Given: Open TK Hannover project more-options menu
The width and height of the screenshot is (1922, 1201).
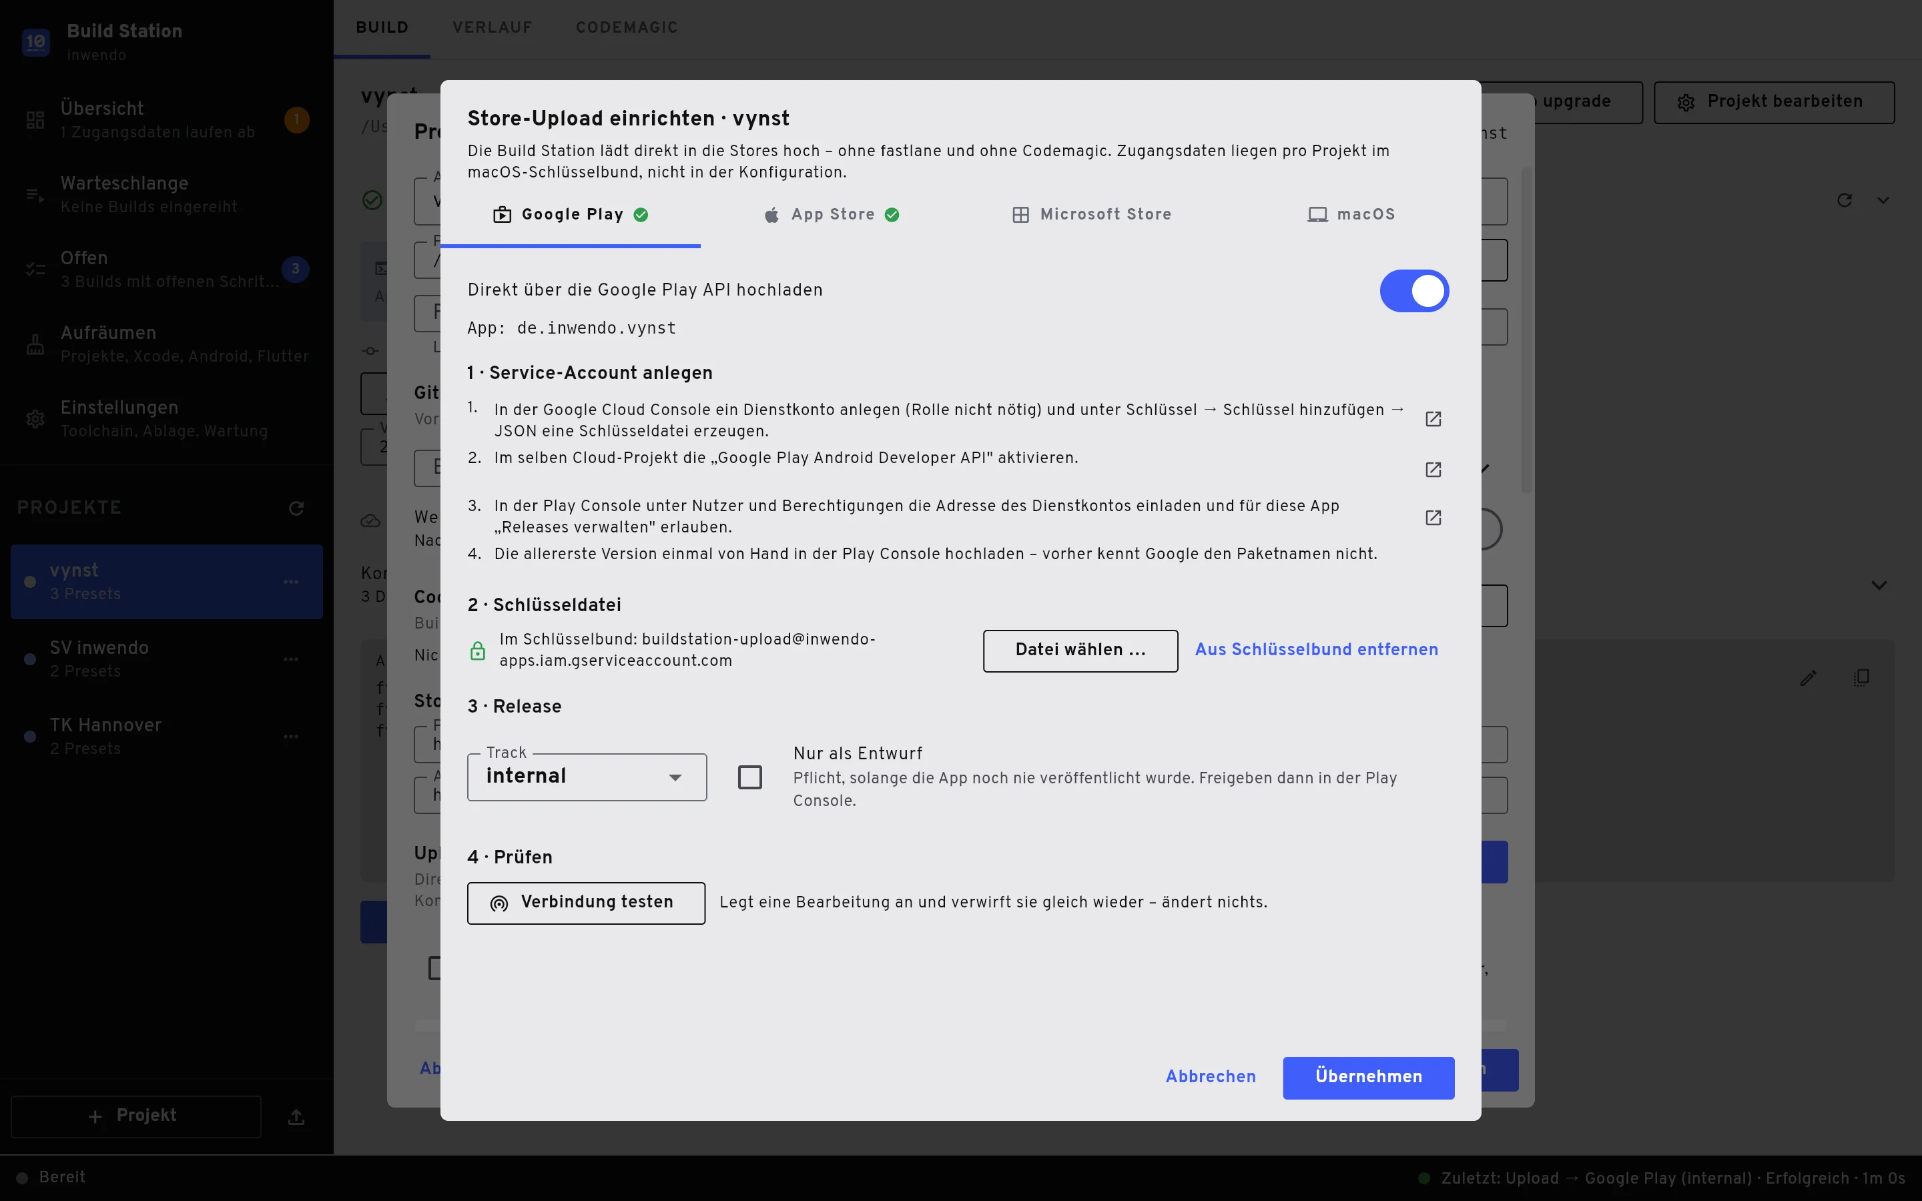Looking at the screenshot, I should 291,737.
